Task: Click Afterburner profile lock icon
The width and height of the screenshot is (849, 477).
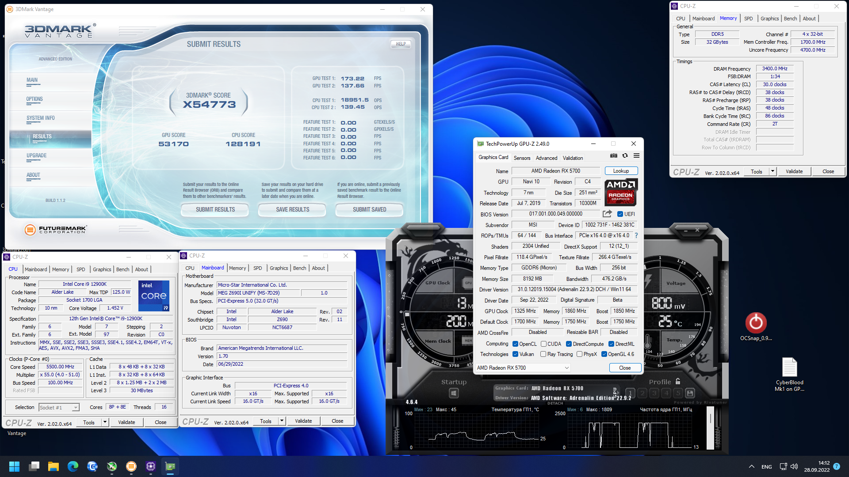Action: pos(678,381)
